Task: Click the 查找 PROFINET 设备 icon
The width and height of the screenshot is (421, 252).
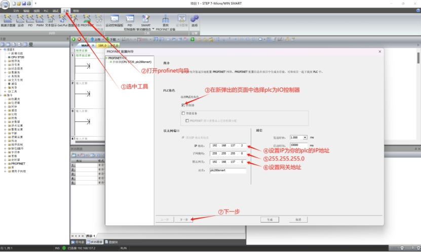Action: pos(165,19)
